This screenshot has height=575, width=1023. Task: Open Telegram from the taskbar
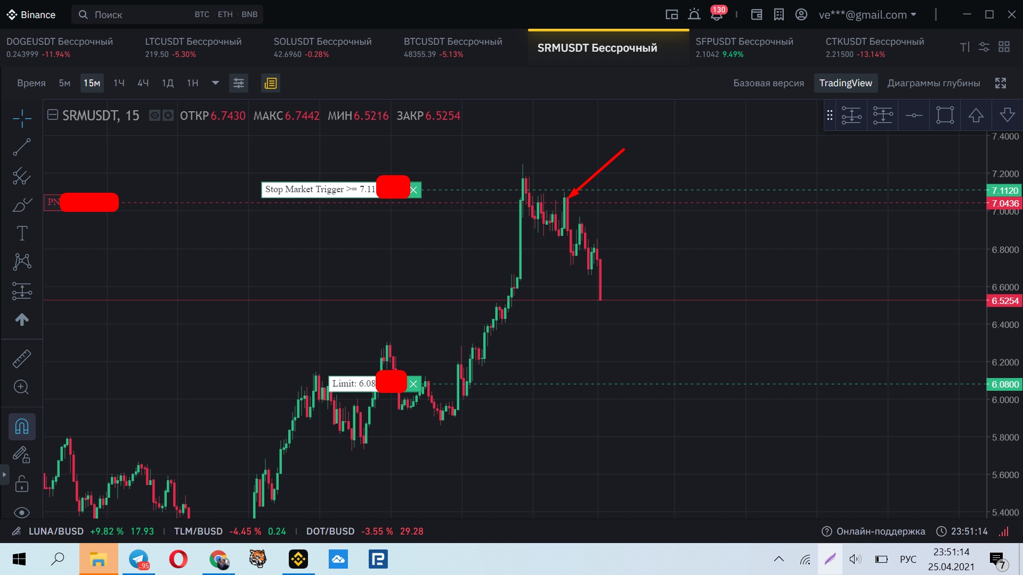(139, 559)
